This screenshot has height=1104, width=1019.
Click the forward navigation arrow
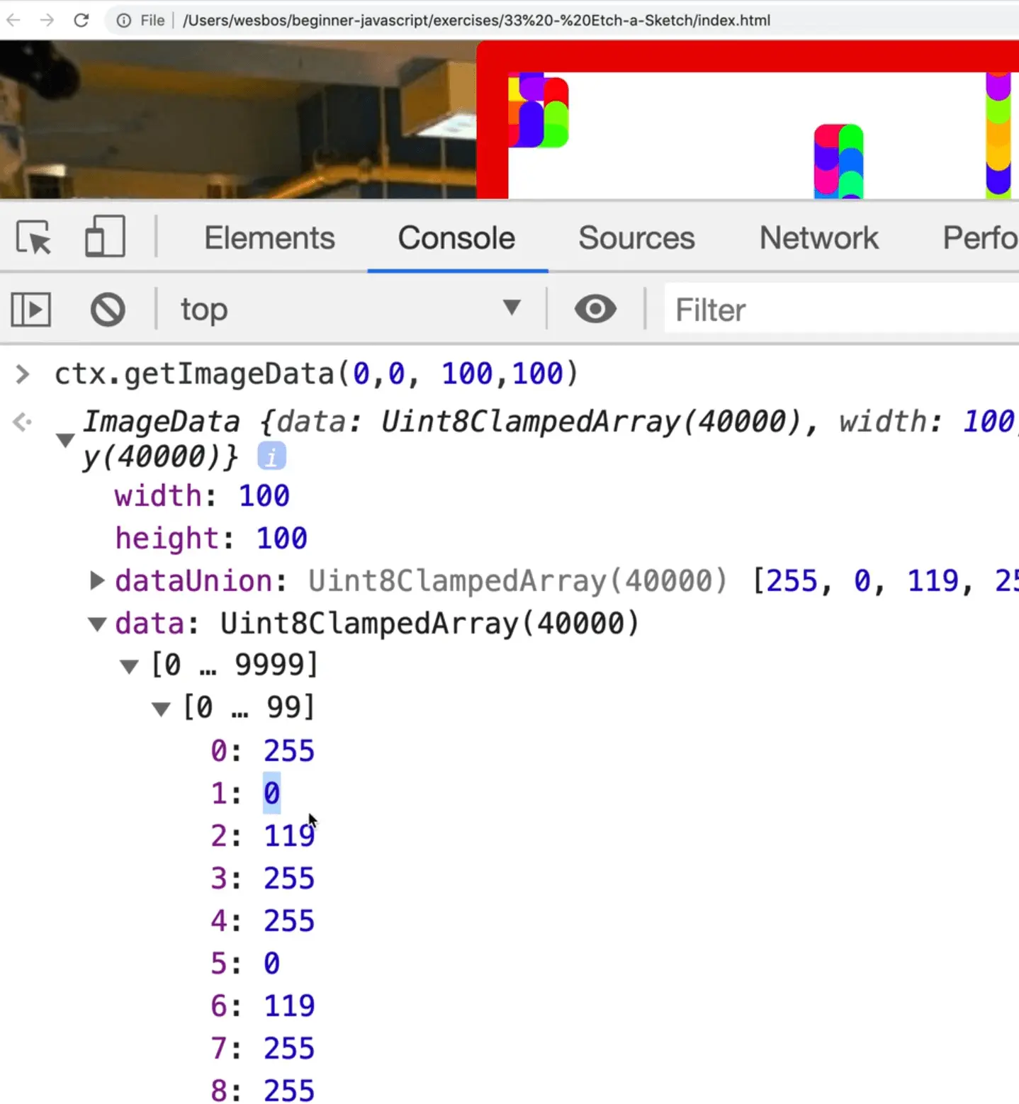click(x=45, y=20)
